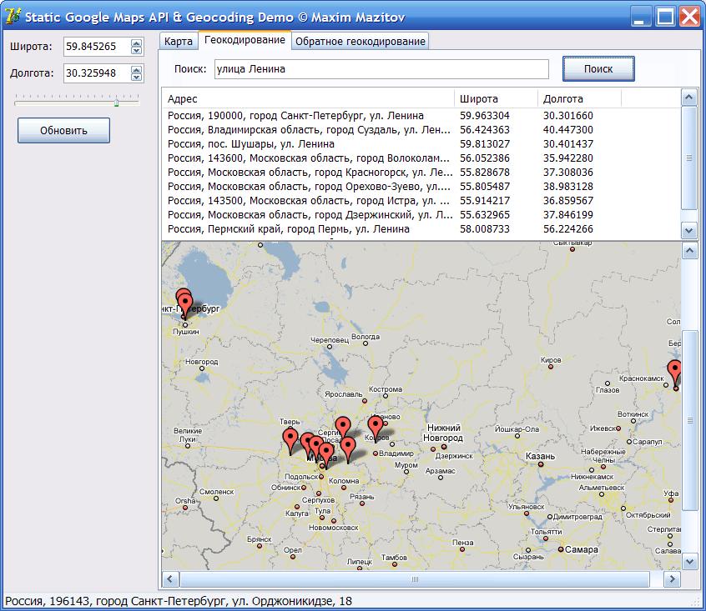Click map vertical scroll down arrow
The image size is (706, 611).
coord(689,561)
